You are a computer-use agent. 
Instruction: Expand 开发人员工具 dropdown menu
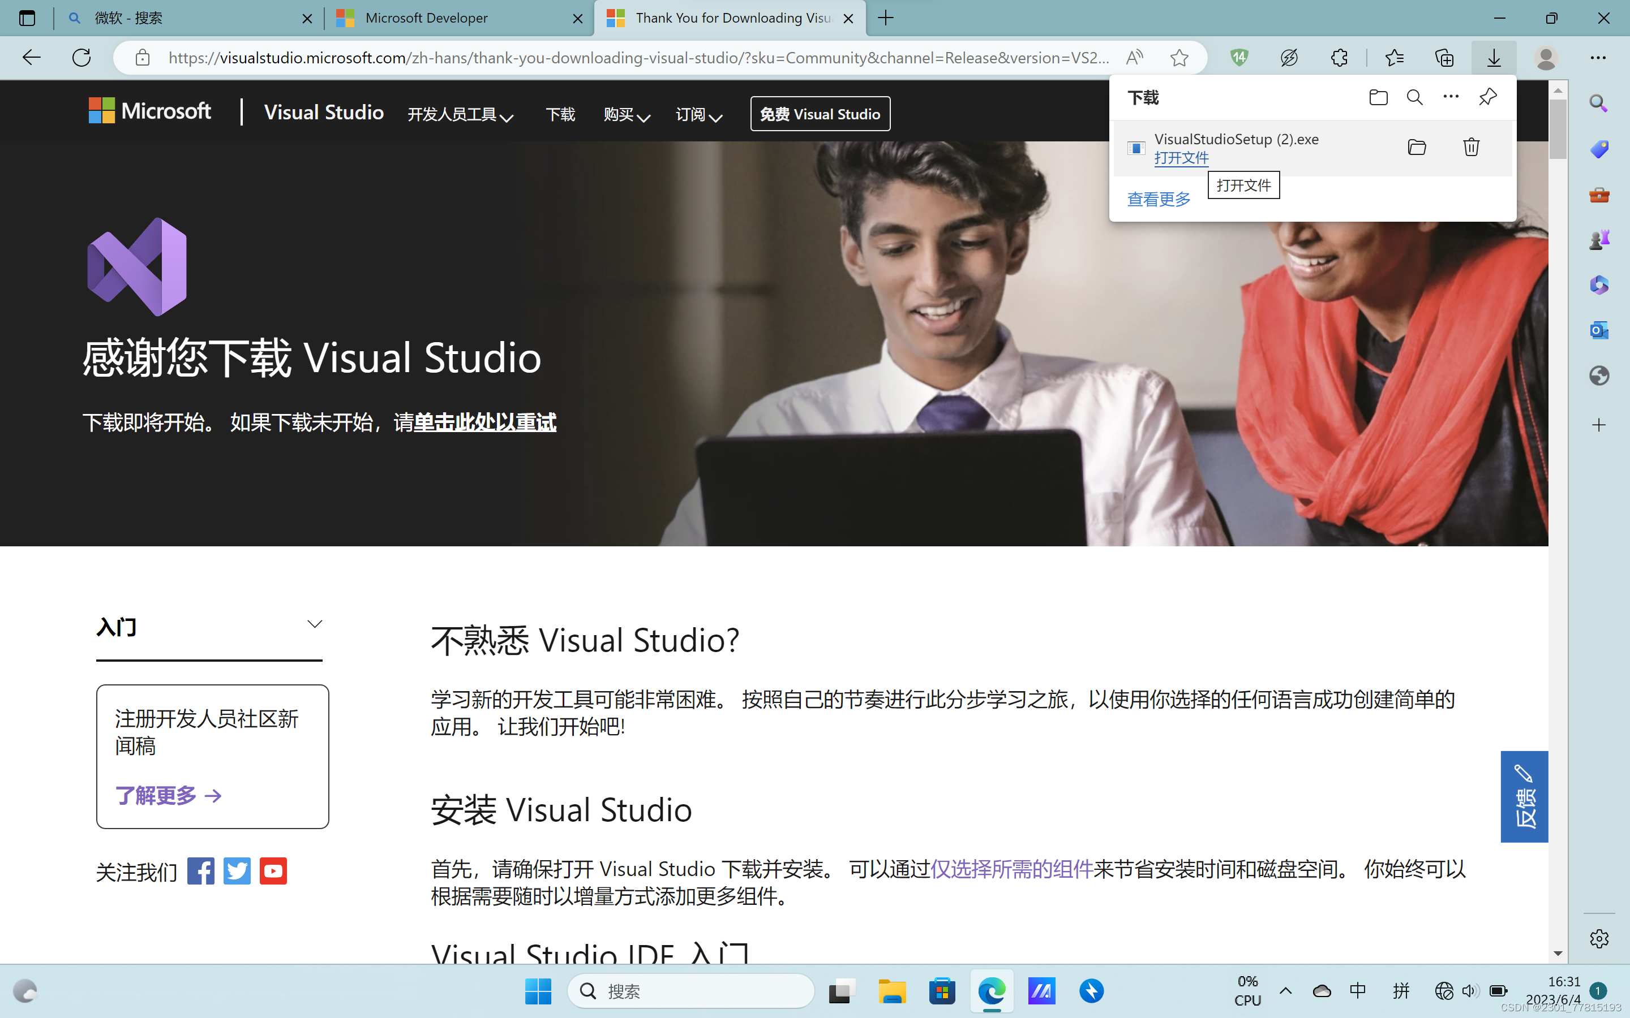(x=460, y=114)
